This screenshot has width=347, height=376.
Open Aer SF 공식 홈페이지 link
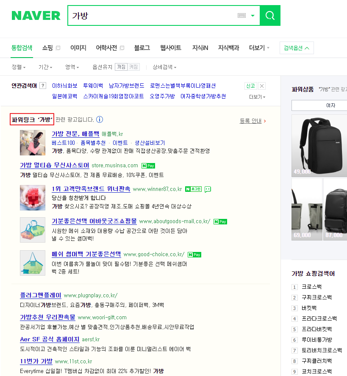pos(50,339)
